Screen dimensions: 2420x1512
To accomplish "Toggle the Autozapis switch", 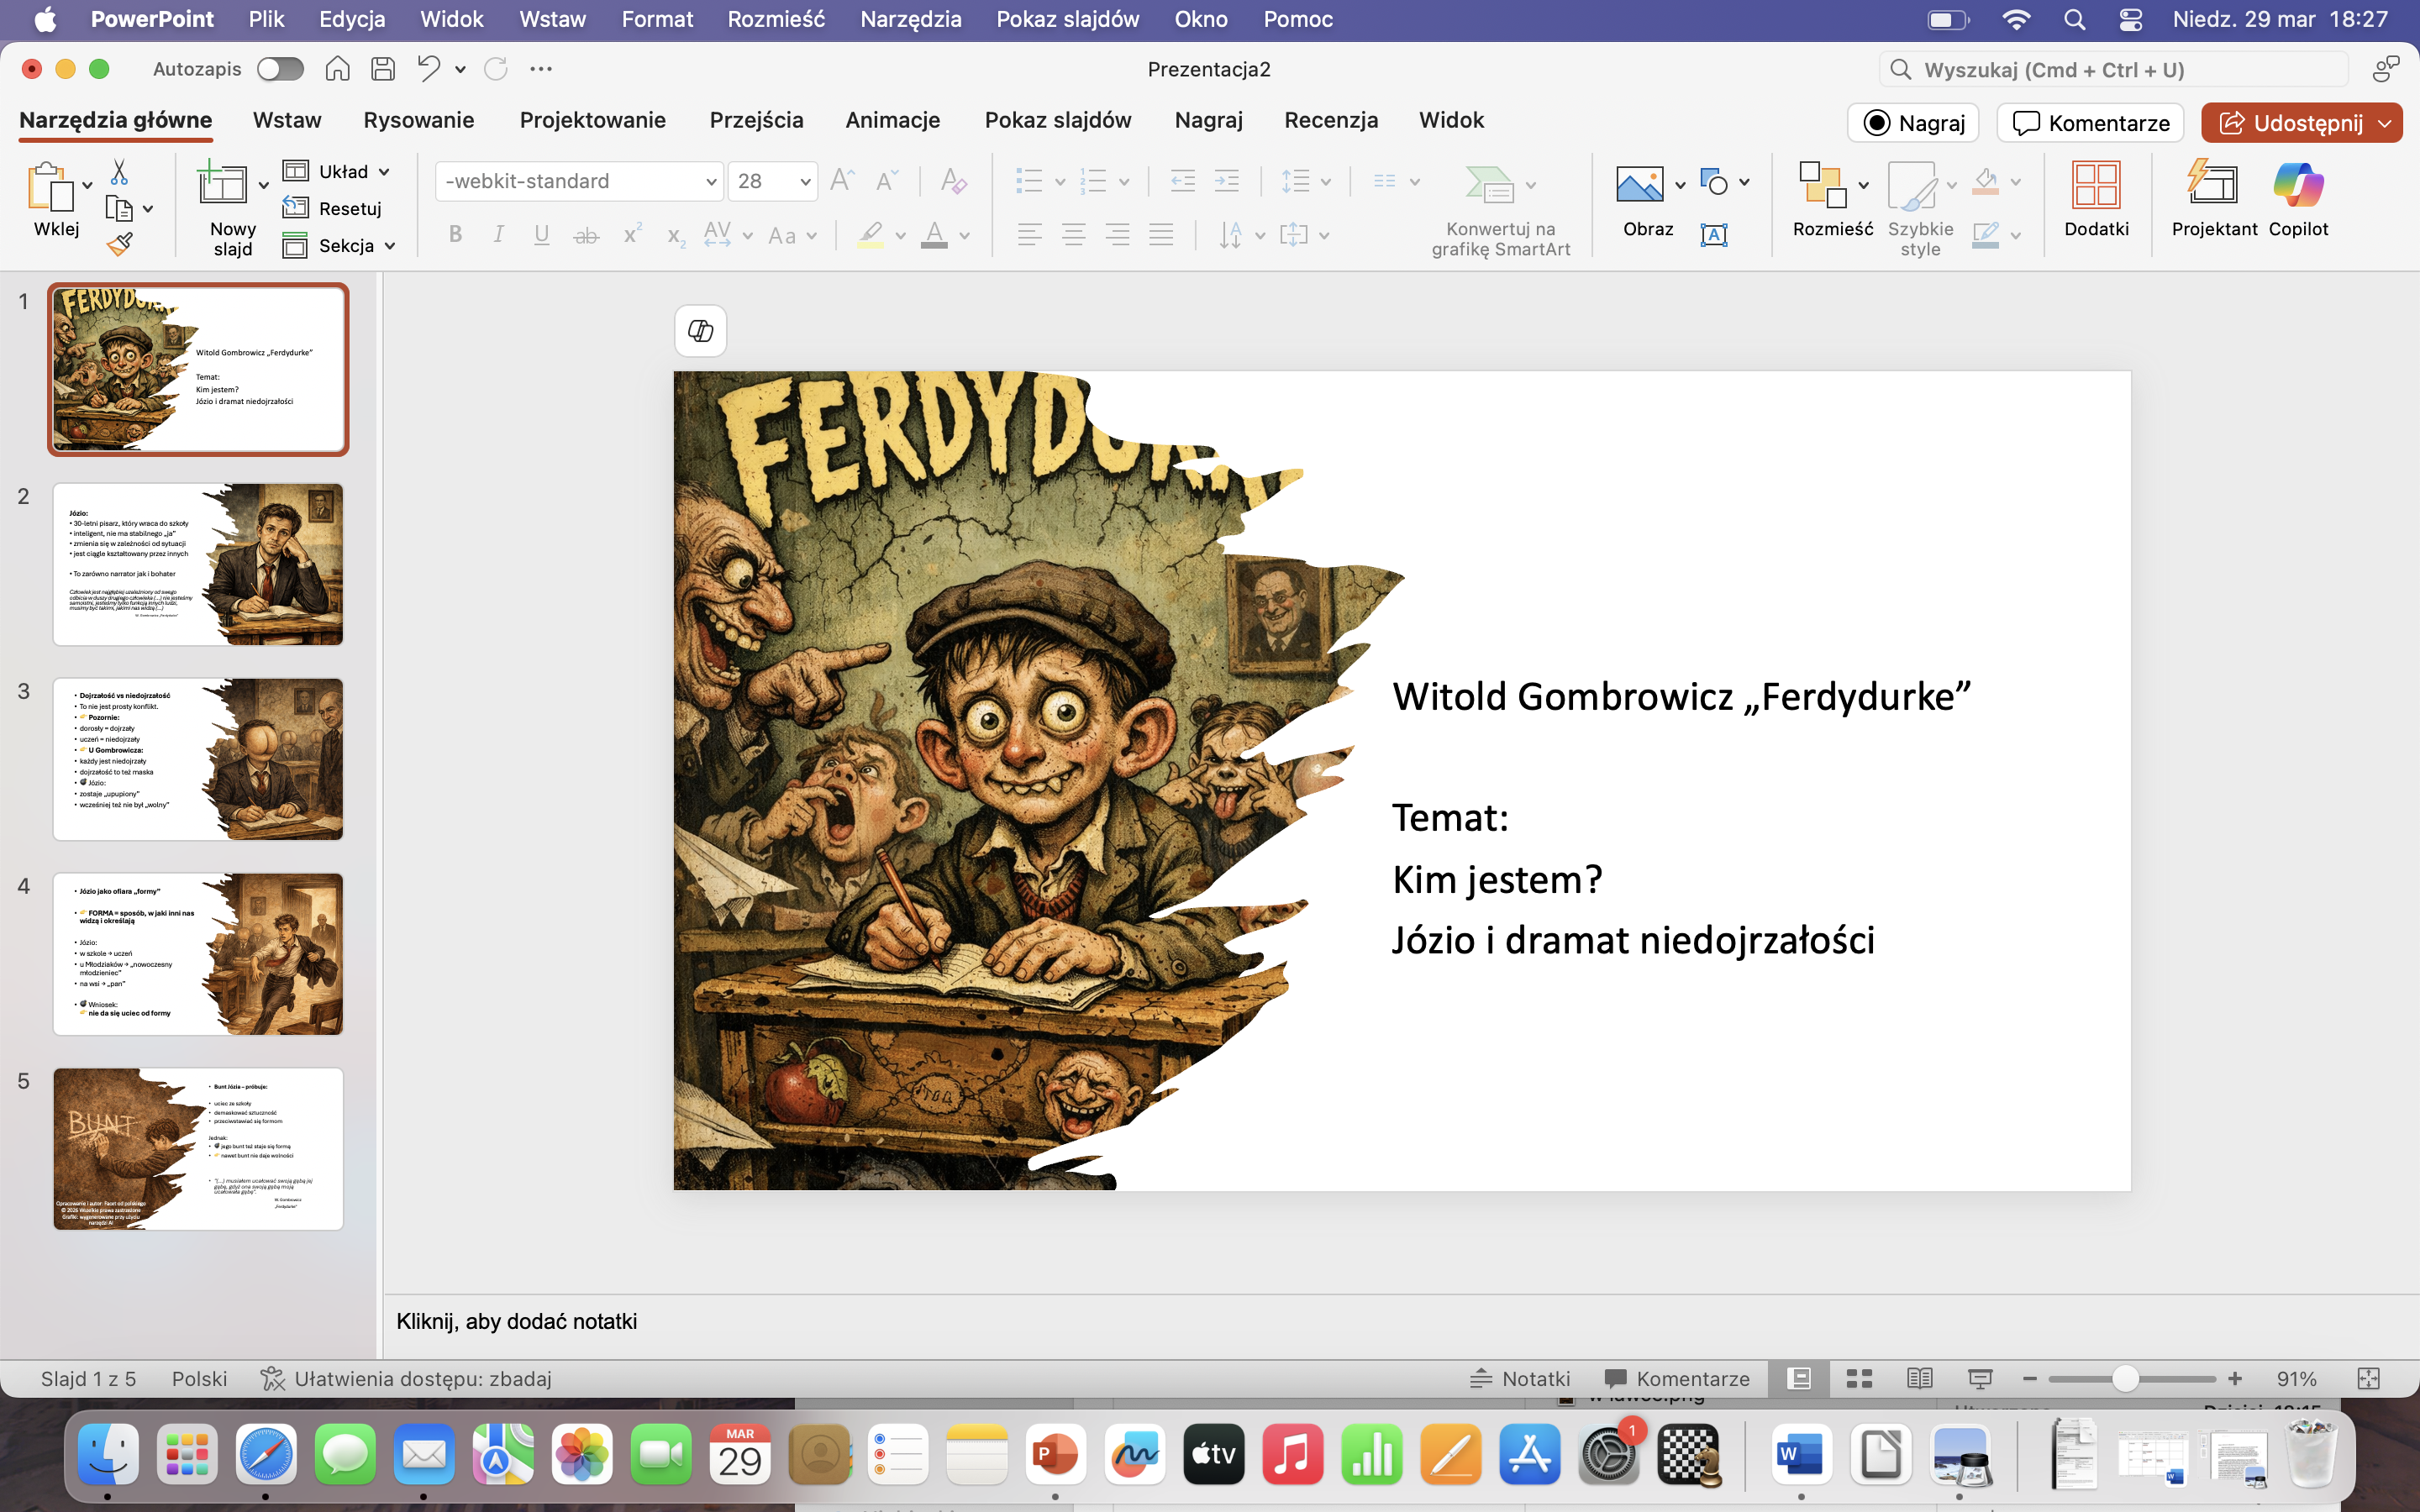I will click(x=280, y=69).
